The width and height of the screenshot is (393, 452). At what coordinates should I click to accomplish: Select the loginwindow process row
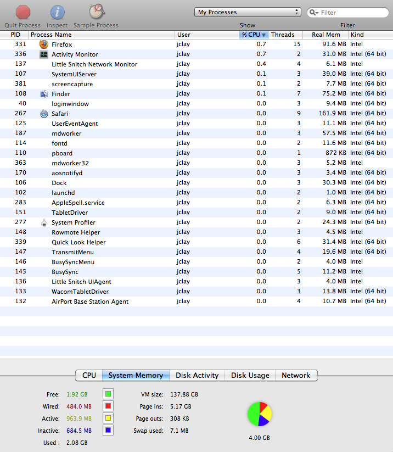click(x=196, y=103)
